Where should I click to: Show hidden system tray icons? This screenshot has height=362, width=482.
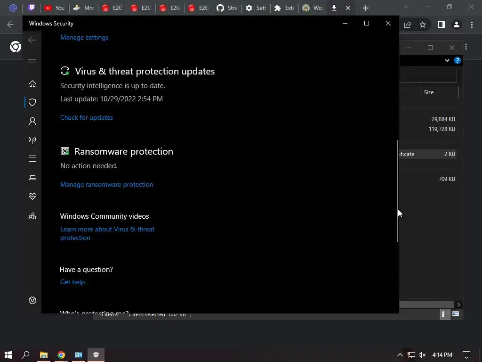pyautogui.click(x=400, y=355)
